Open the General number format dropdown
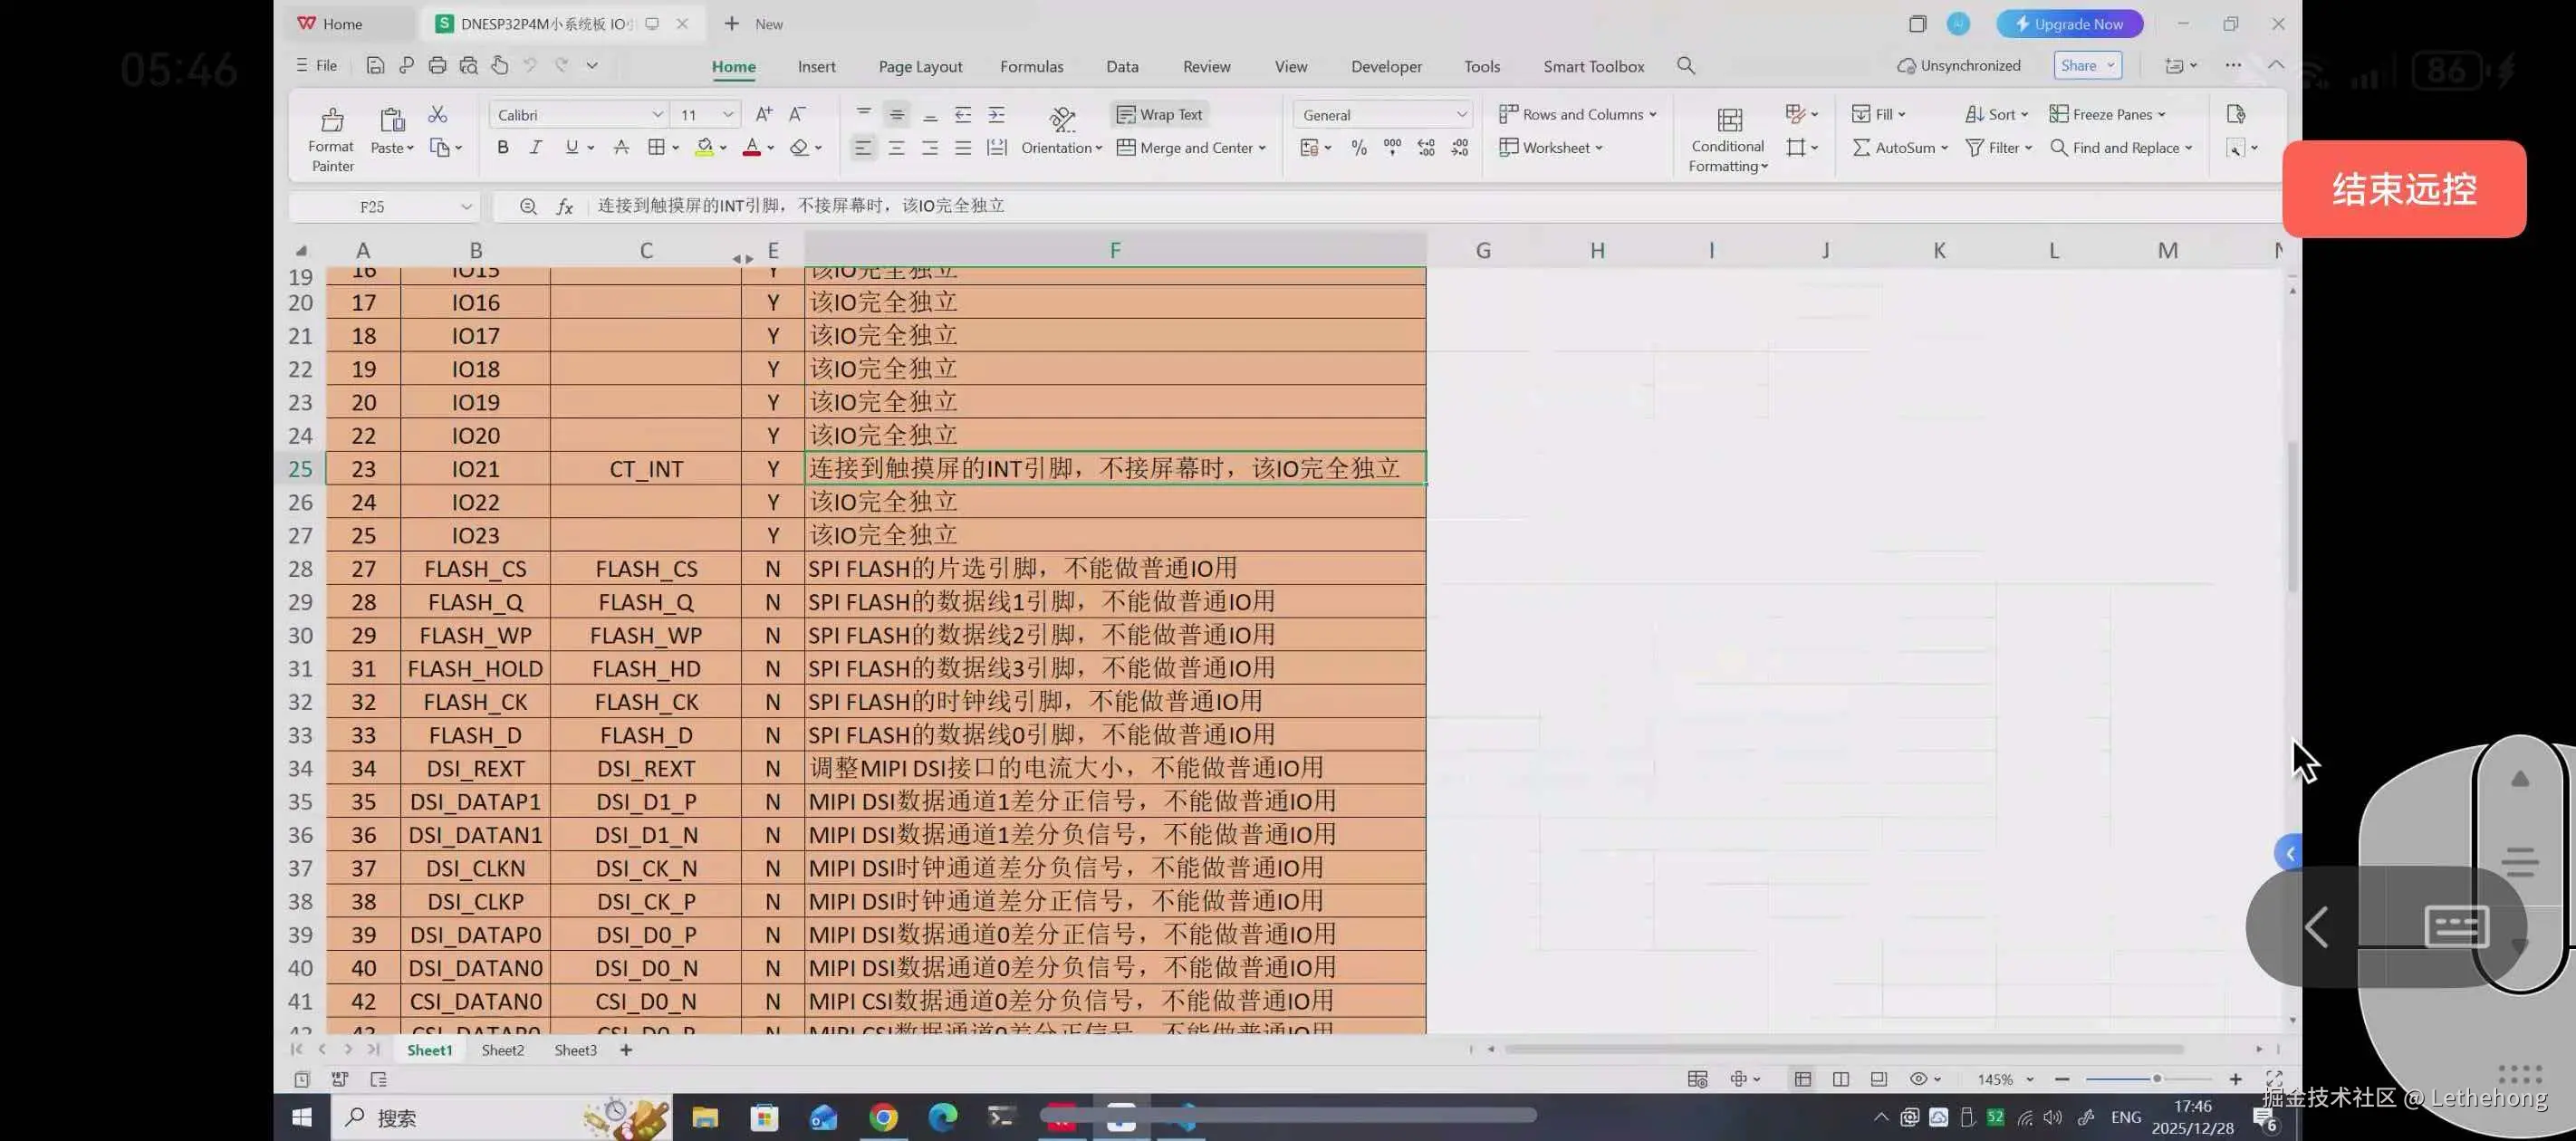The height and width of the screenshot is (1141, 2576). coord(1461,115)
